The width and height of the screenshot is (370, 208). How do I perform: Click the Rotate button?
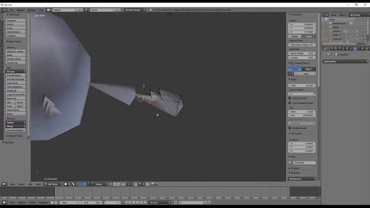(16, 24)
